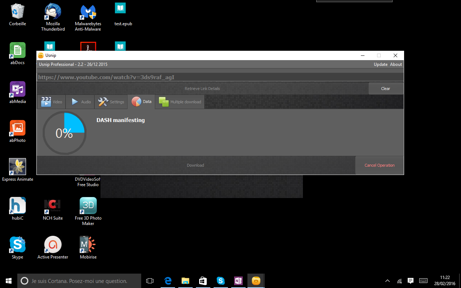Click the YouTube URL input field
Viewport: 461px width, 288px height.
coord(220,77)
